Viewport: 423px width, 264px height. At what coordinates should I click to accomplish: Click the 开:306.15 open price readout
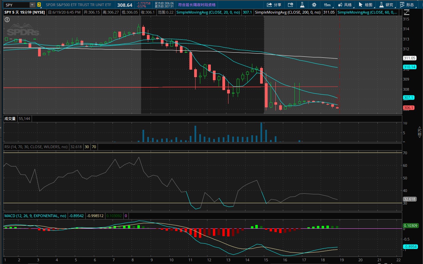tap(92, 12)
